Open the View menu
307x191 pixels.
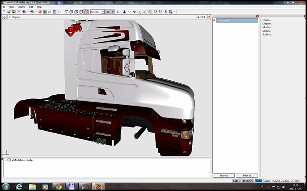(12, 7)
